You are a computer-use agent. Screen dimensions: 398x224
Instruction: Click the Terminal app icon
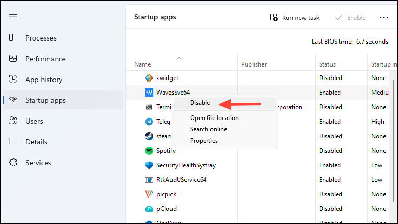149,107
